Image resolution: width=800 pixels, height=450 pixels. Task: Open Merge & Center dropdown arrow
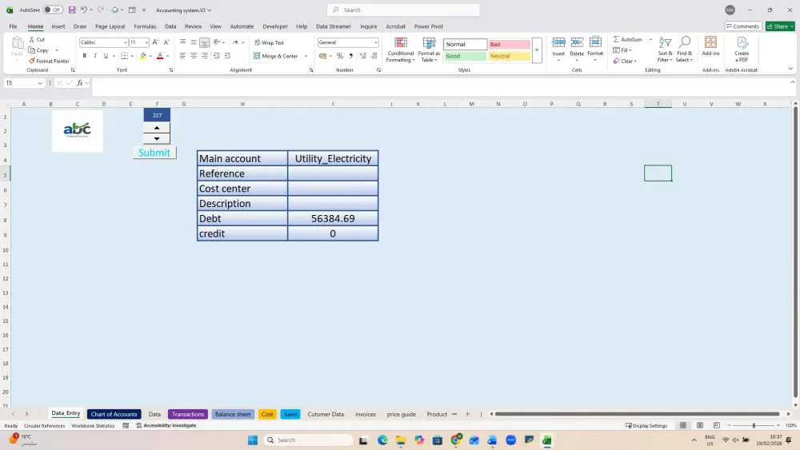tap(306, 56)
